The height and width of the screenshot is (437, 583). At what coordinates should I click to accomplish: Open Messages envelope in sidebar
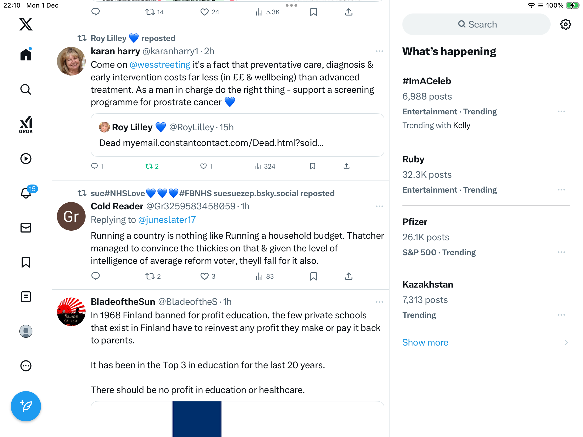pos(26,228)
